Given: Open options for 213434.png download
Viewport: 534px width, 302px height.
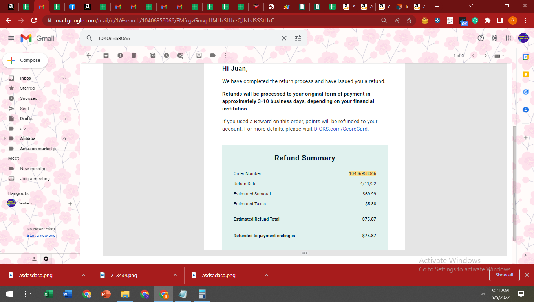Looking at the screenshot, I should click(175, 275).
